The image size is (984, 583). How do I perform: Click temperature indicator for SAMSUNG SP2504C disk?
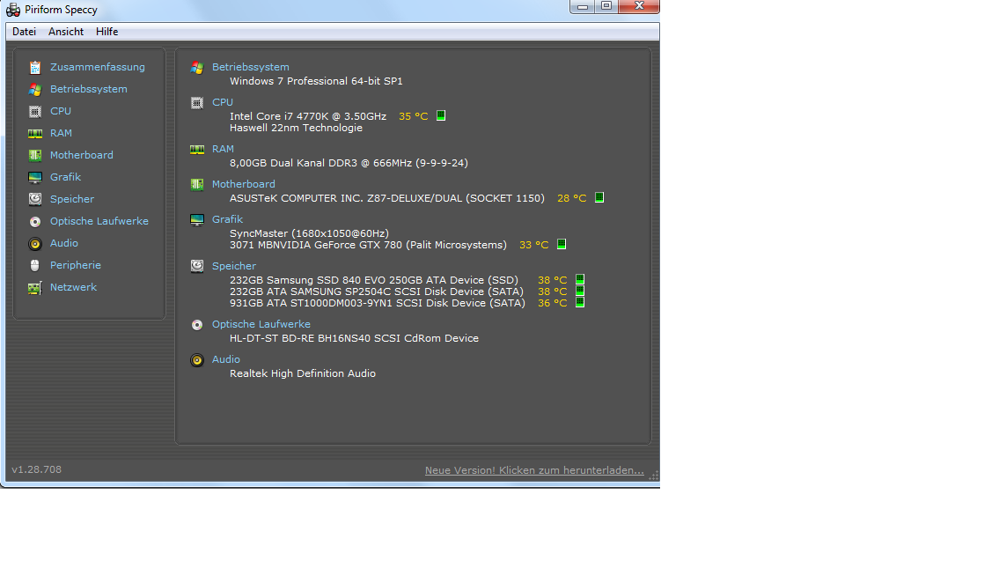tap(580, 291)
